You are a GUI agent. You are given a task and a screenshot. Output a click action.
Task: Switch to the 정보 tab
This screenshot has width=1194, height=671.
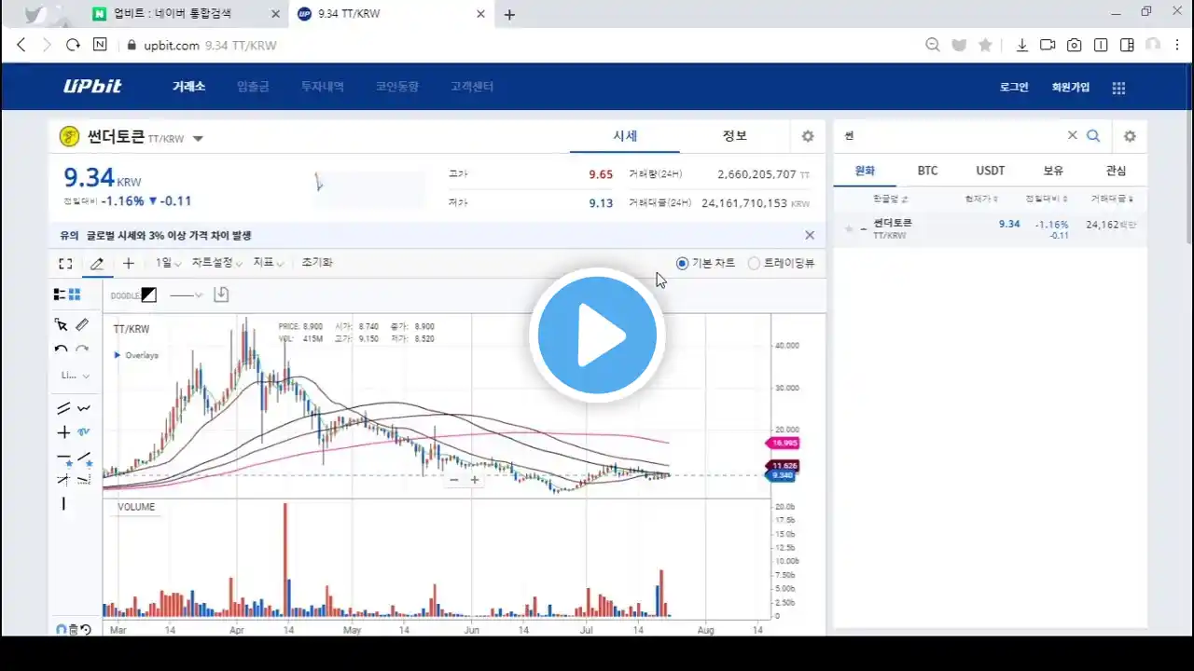(x=735, y=136)
